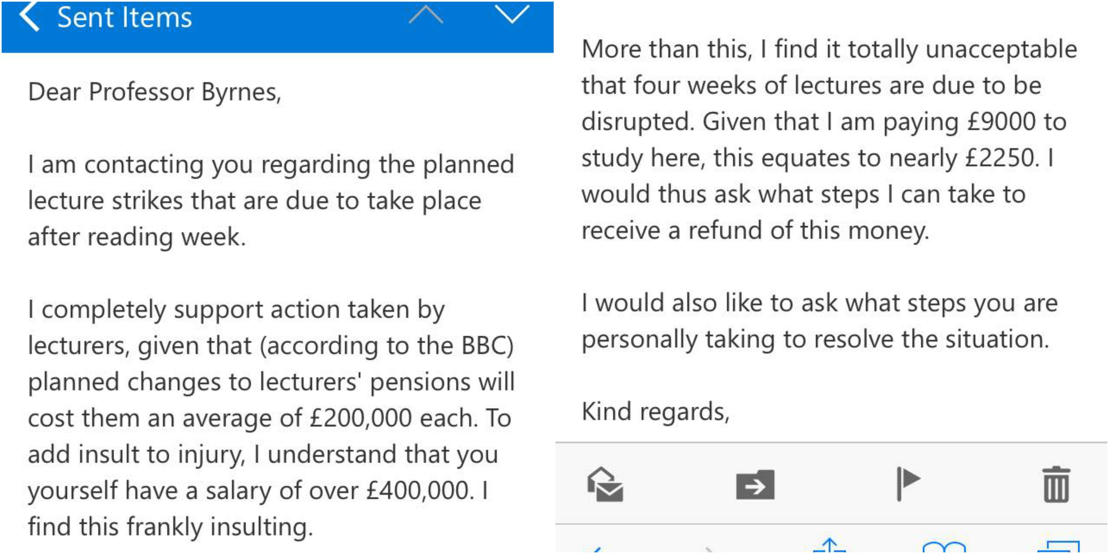1109x554 pixels.
Task: Open the Sent Items folder label
Action: coord(124,18)
